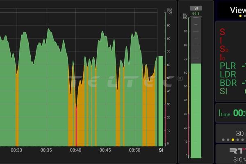Viewport: 246px width, 164px height.
Task: Select the SD reading row
Action: pos(224,49)
